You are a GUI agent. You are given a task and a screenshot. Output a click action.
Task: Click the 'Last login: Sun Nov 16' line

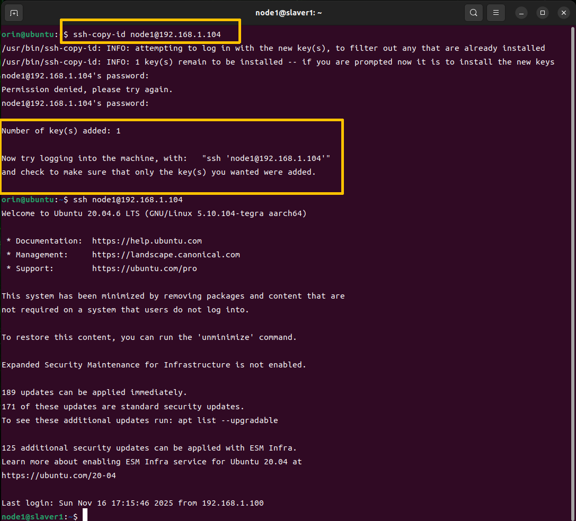[x=132, y=503]
